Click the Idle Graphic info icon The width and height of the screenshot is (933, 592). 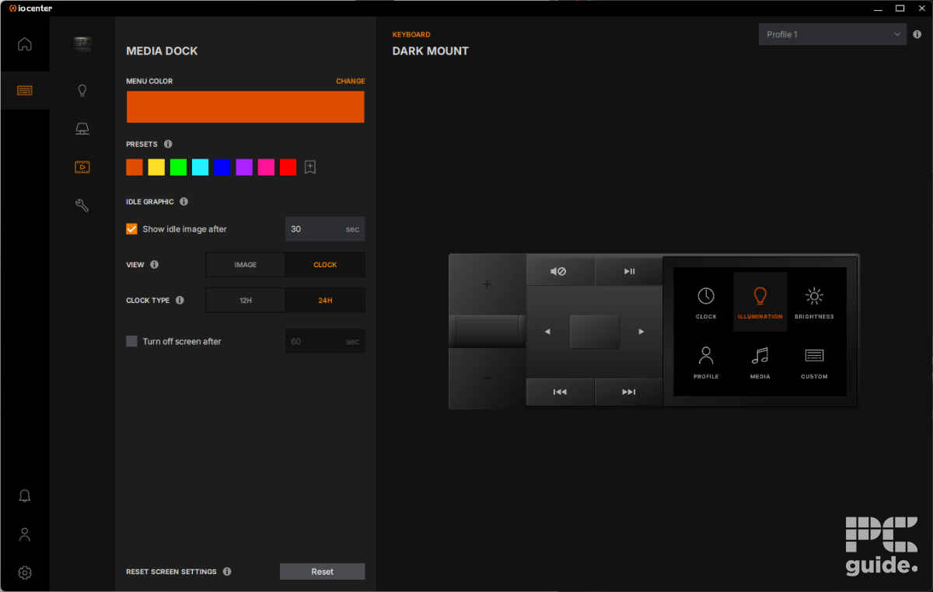pos(184,202)
